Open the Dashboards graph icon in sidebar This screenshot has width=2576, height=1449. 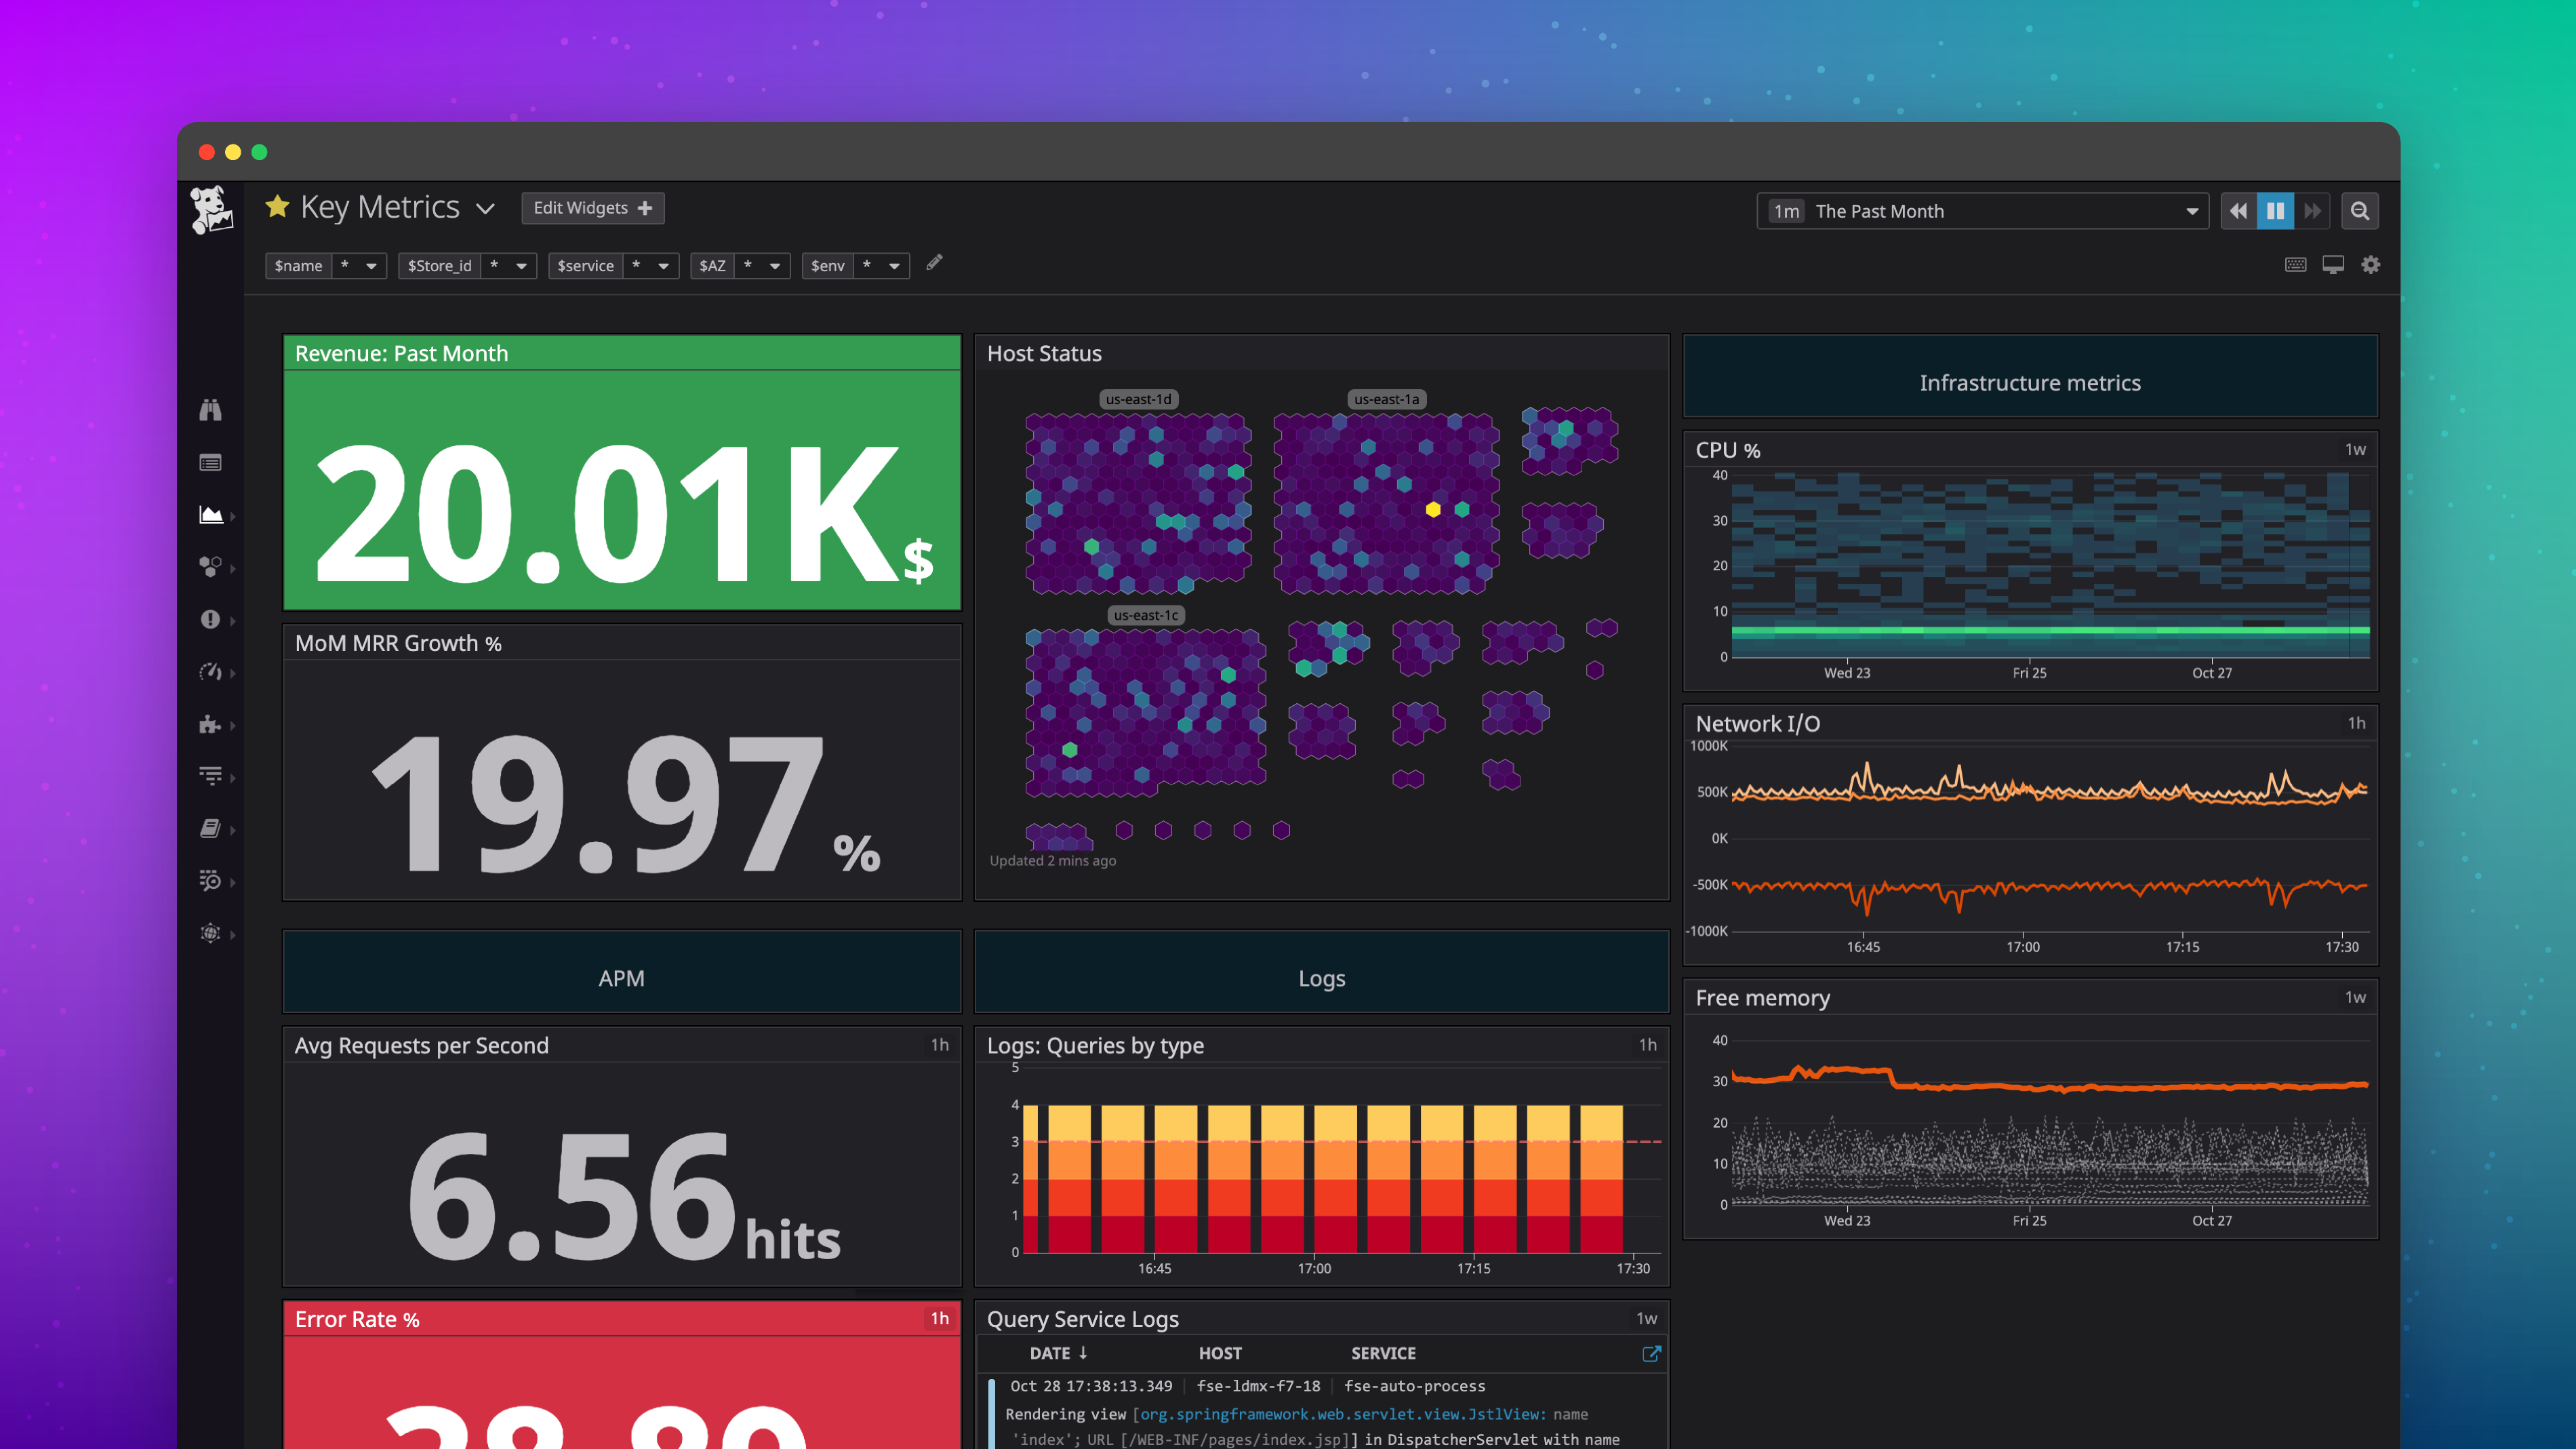click(x=211, y=515)
